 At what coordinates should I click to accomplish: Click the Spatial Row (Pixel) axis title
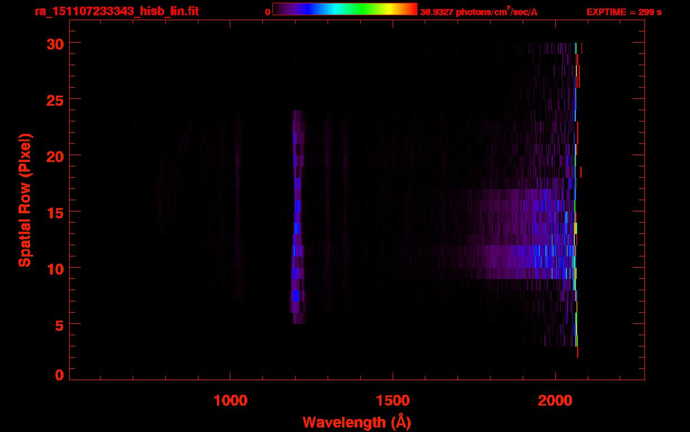pos(25,200)
